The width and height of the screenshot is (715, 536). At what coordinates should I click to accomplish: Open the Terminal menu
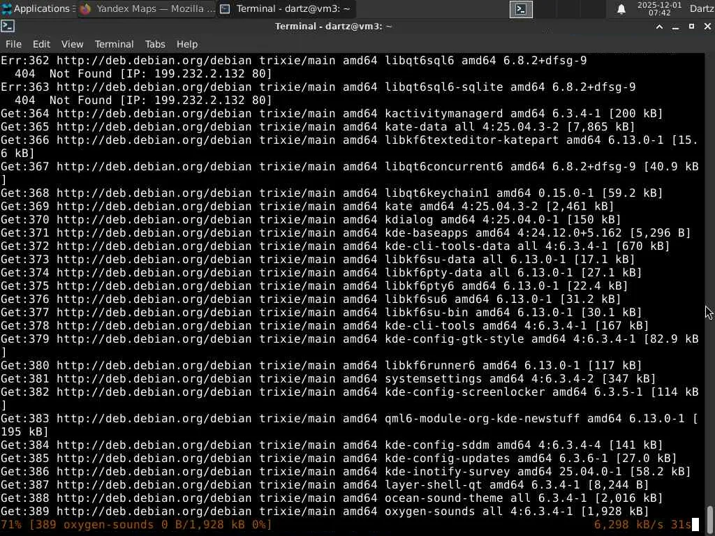[114, 44]
